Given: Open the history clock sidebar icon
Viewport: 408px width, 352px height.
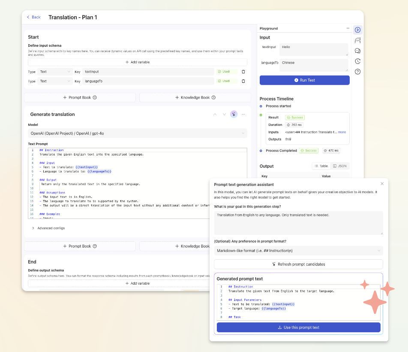Looking at the screenshot, I should (x=357, y=61).
